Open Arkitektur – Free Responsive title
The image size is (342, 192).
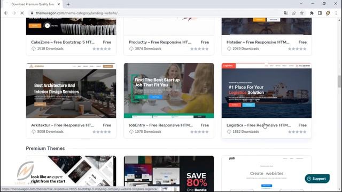pos(63,125)
